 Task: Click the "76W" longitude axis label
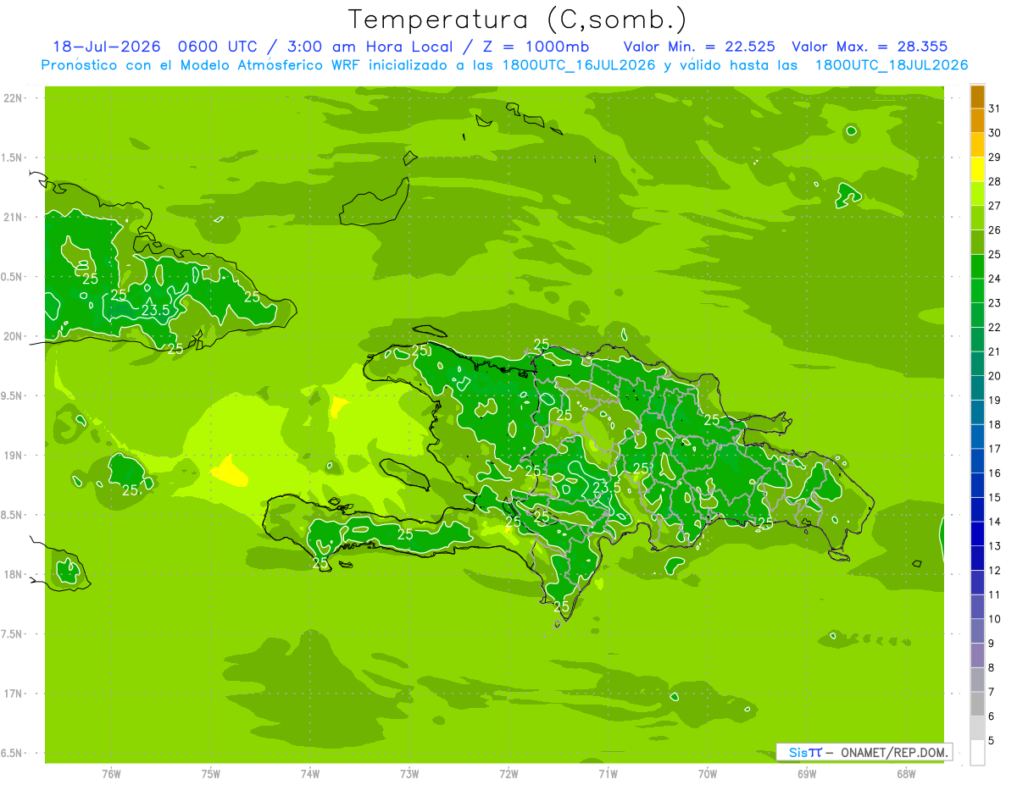coord(111,773)
